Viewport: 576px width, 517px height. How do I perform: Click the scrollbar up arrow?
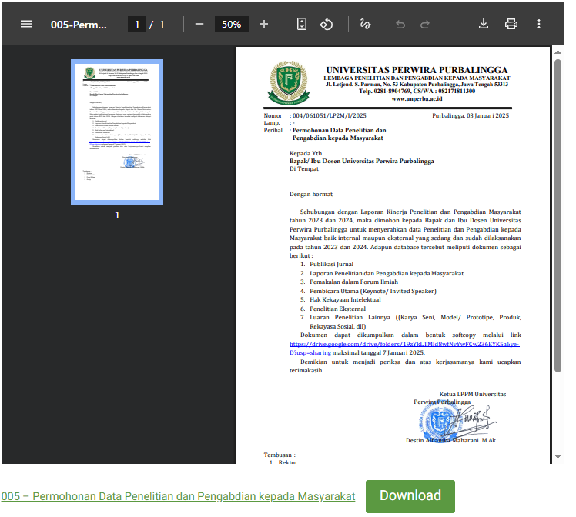[x=558, y=52]
